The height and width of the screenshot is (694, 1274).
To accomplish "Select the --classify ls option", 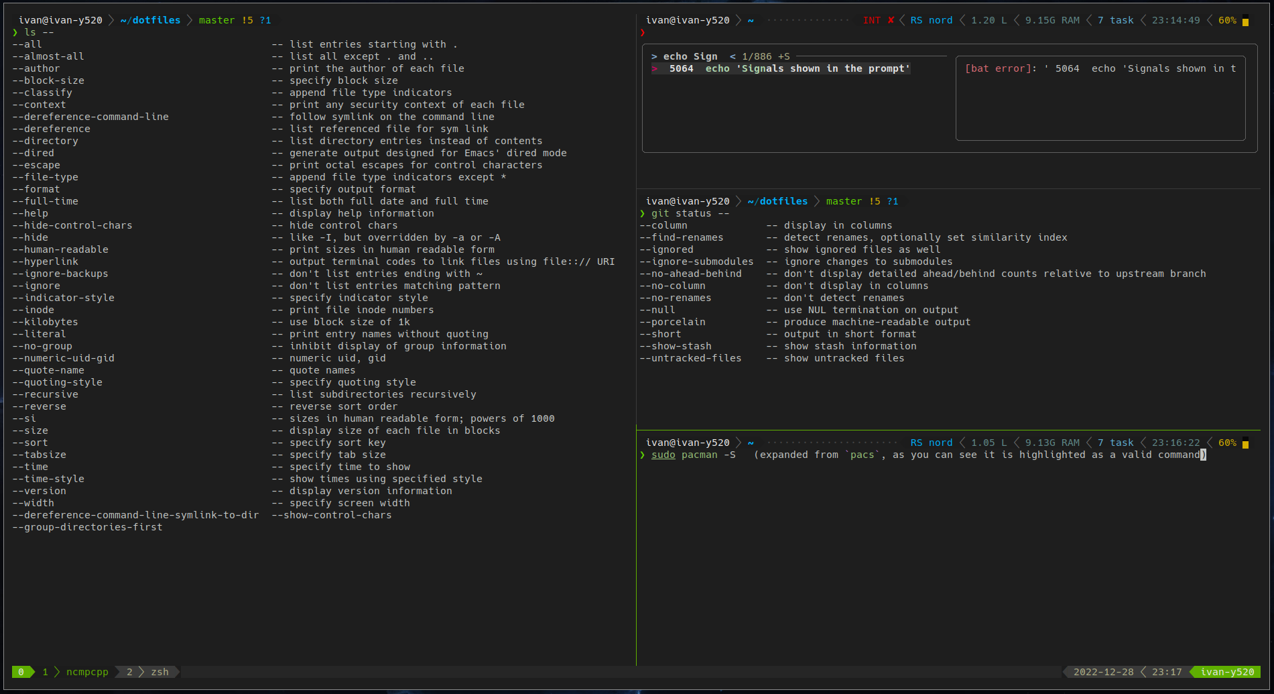I will coord(42,93).
